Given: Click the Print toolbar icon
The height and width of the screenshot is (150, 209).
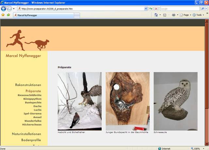Looking at the screenshot, I should coord(174,15).
